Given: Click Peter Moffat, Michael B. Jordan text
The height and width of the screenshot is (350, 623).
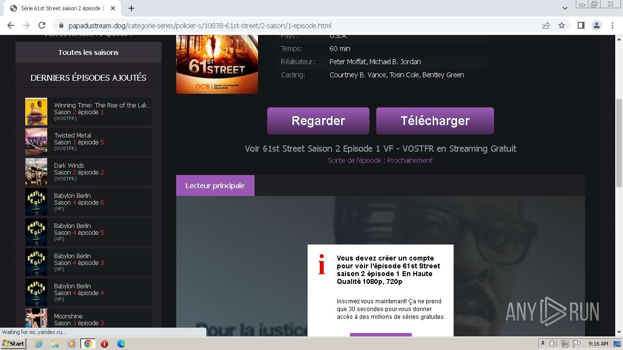Looking at the screenshot, I should (x=375, y=62).
